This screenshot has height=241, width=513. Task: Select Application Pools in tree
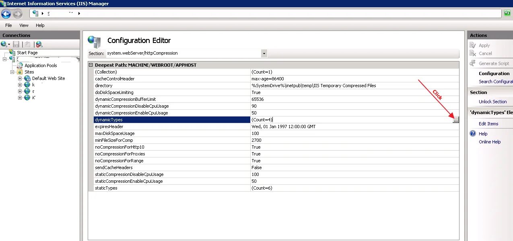41,65
